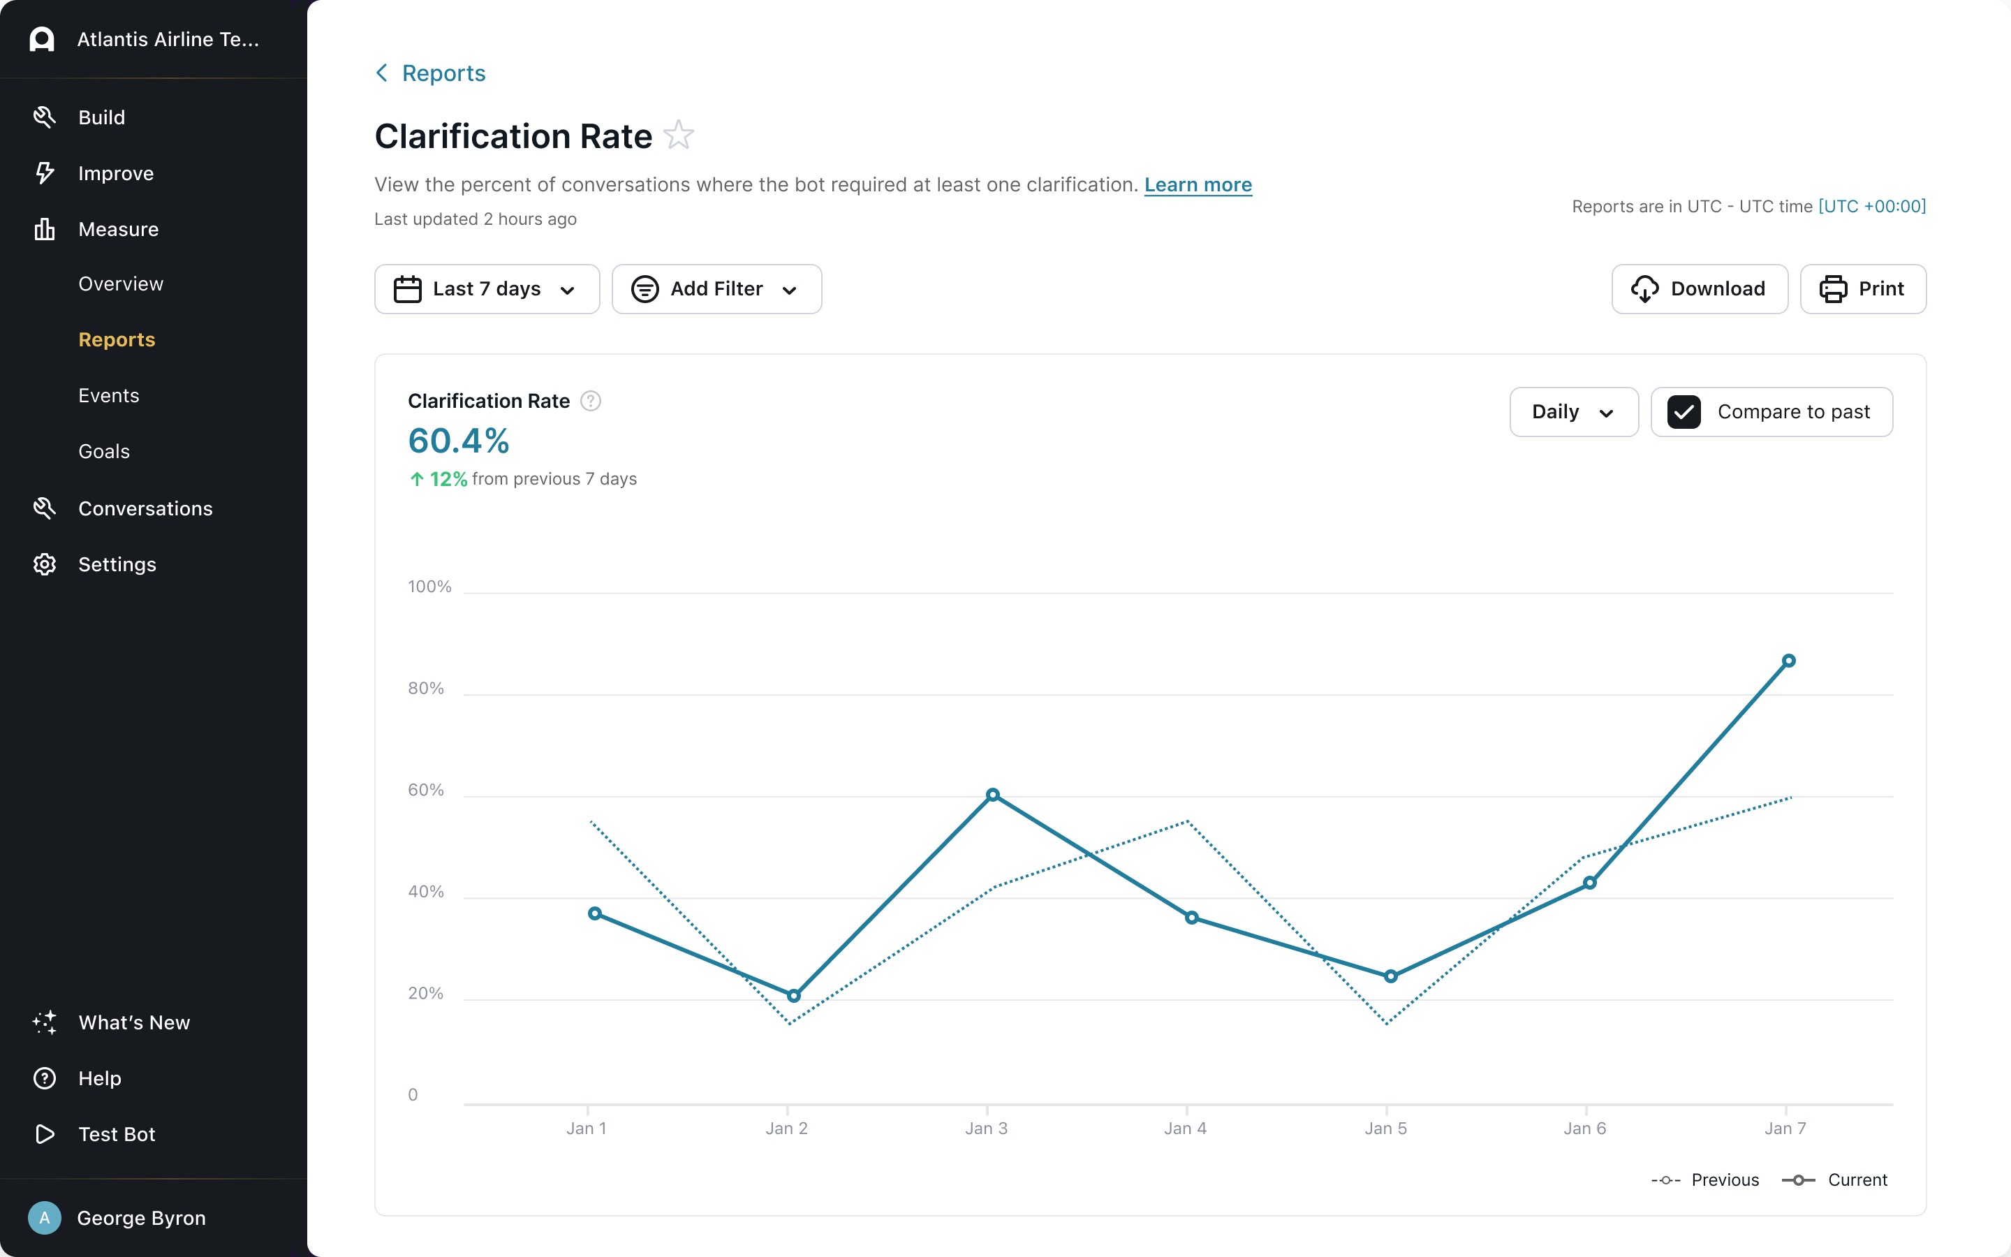The image size is (2011, 1257).
Task: Click the Download button
Action: point(1699,289)
